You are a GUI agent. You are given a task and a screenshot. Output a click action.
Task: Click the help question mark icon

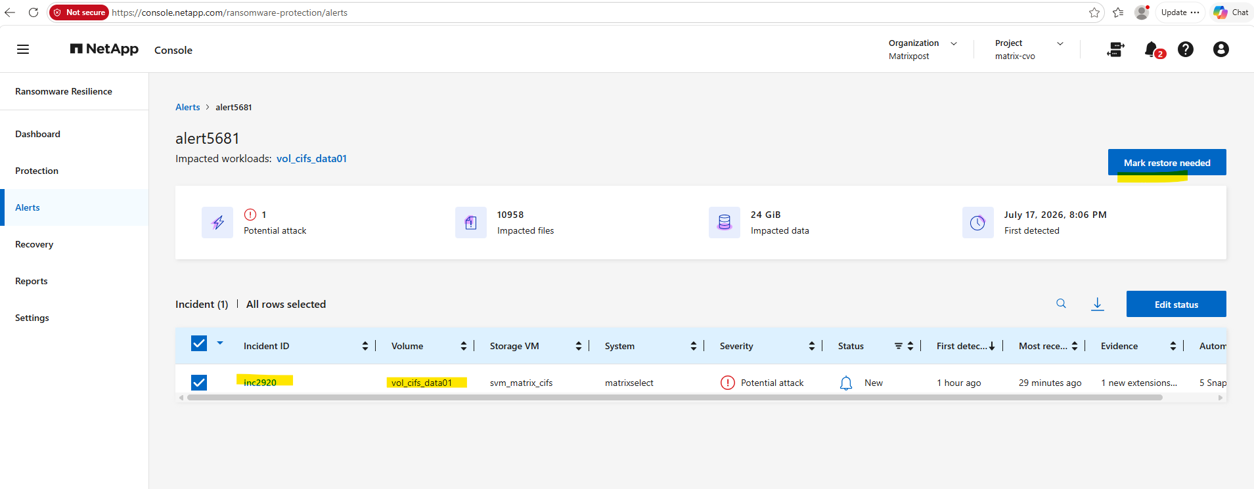(1185, 49)
